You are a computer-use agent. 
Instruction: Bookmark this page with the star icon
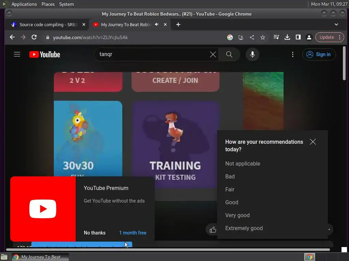(263, 37)
